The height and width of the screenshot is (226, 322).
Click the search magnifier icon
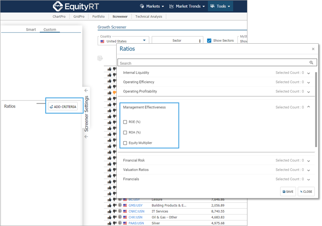pos(311,62)
